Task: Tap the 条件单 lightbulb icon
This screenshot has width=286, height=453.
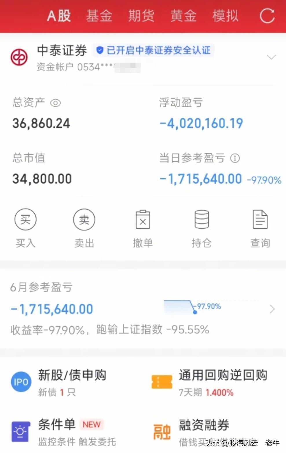Action: pos(21,431)
